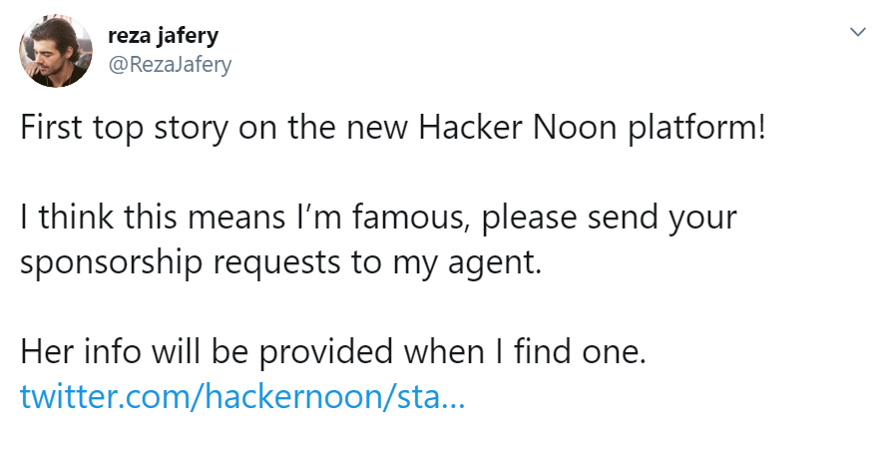
Task: Click the "Her info will be provided" line
Action: (333, 352)
